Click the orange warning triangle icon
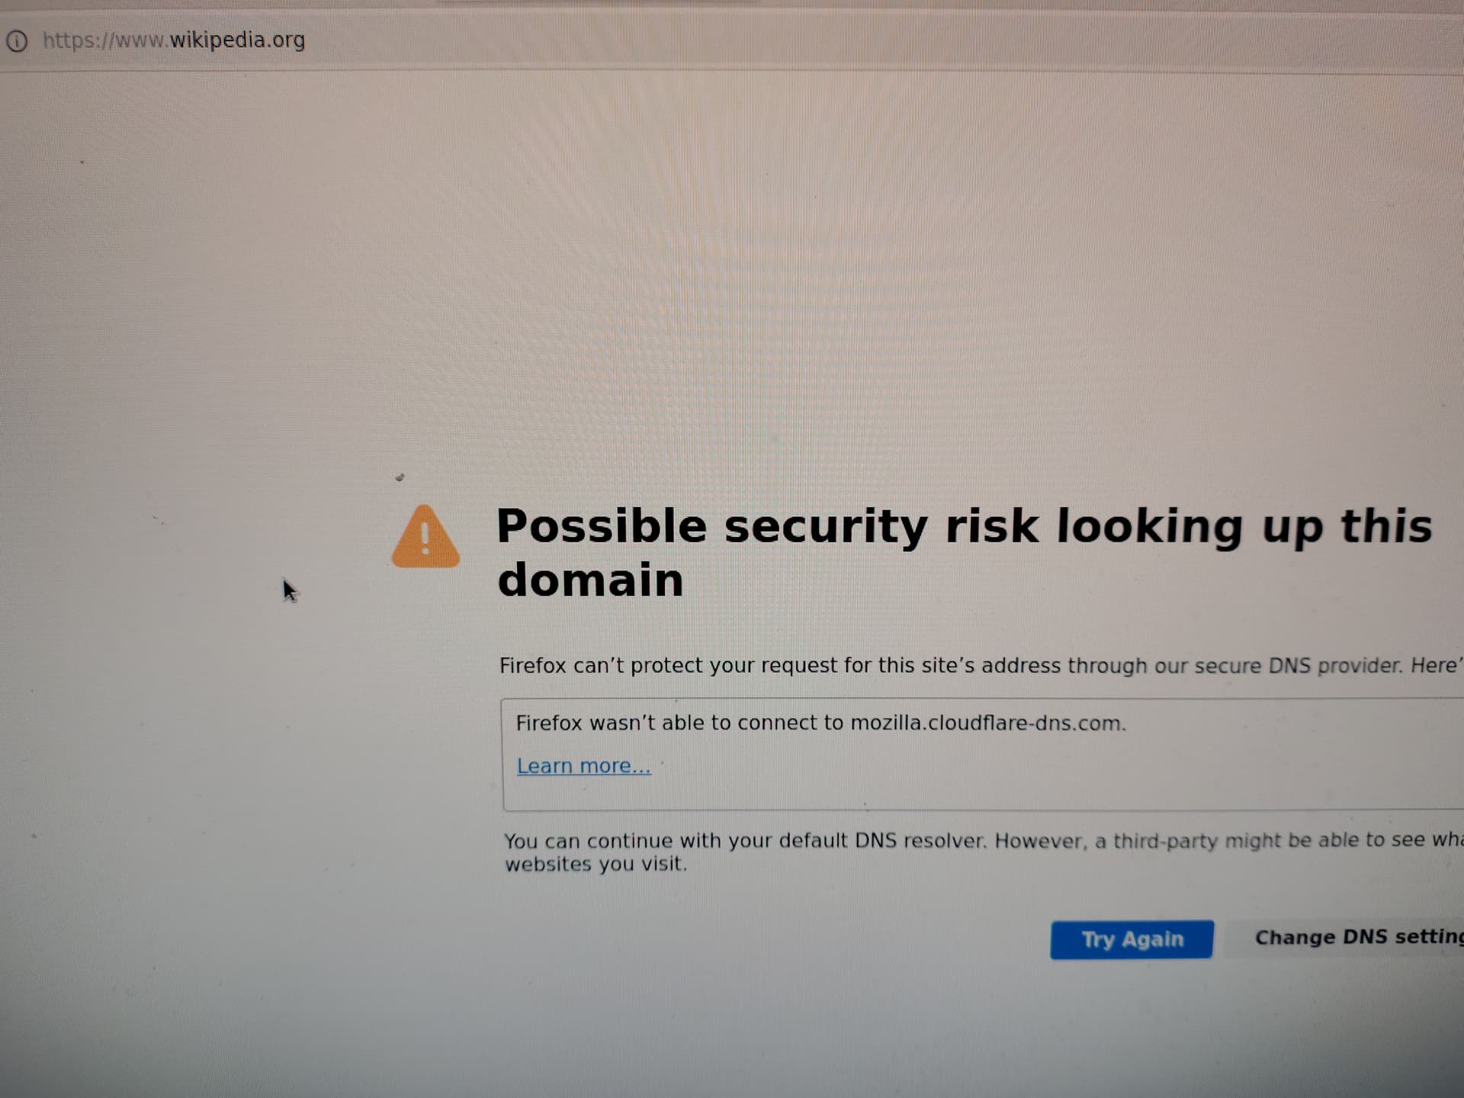Screen dimensions: 1464x1098 click(425, 536)
